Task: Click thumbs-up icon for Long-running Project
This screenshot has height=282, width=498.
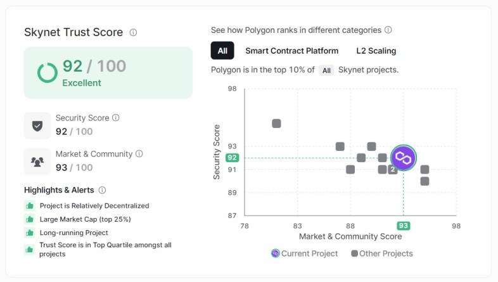Action: 30,233
